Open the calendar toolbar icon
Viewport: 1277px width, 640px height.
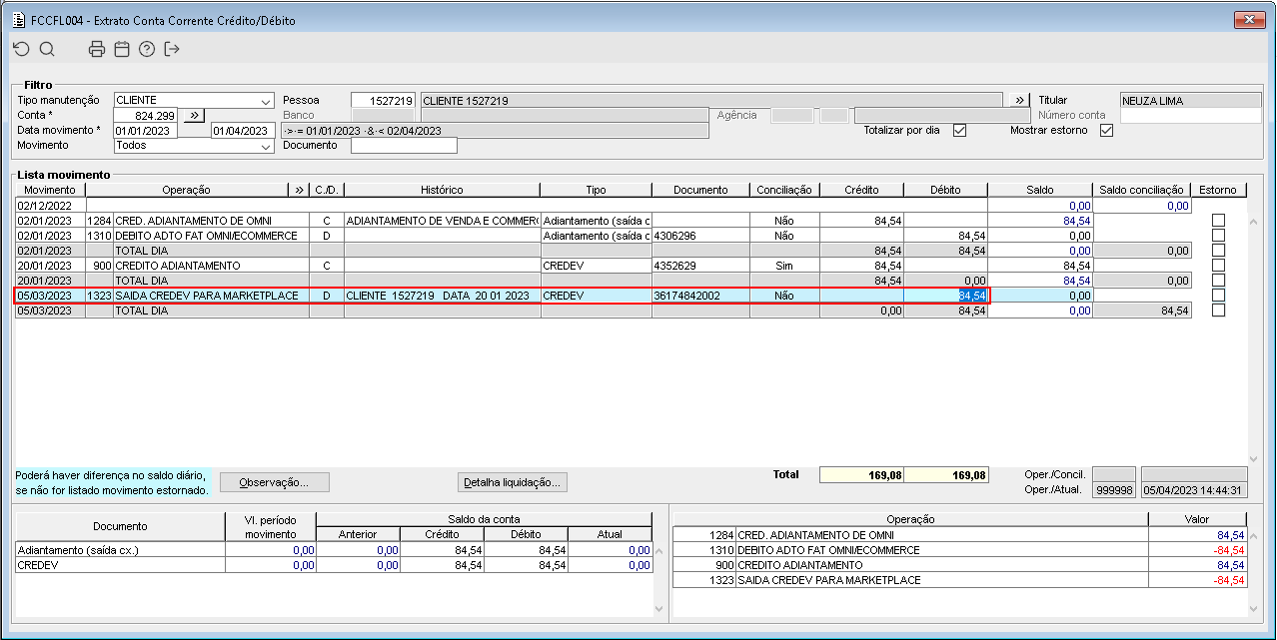click(x=122, y=49)
